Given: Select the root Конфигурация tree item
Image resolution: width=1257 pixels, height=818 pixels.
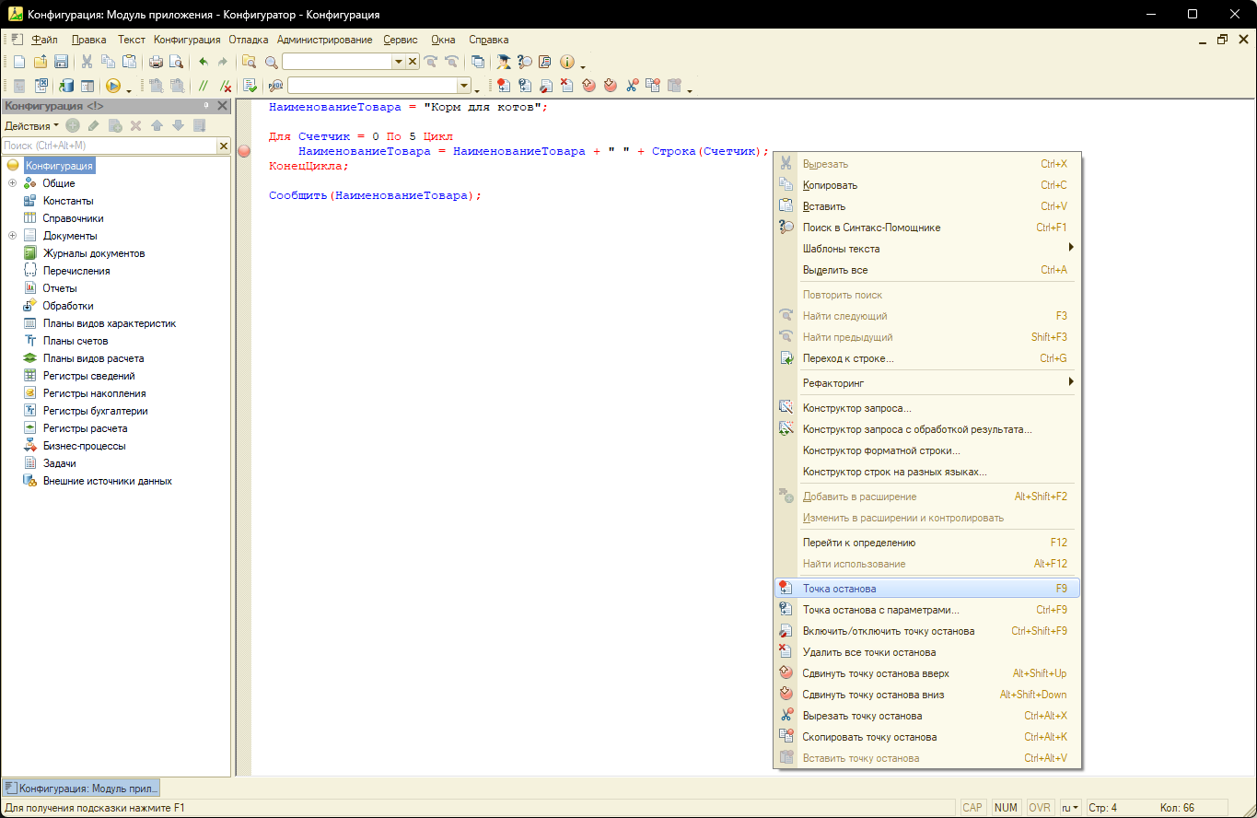Looking at the screenshot, I should tap(59, 166).
